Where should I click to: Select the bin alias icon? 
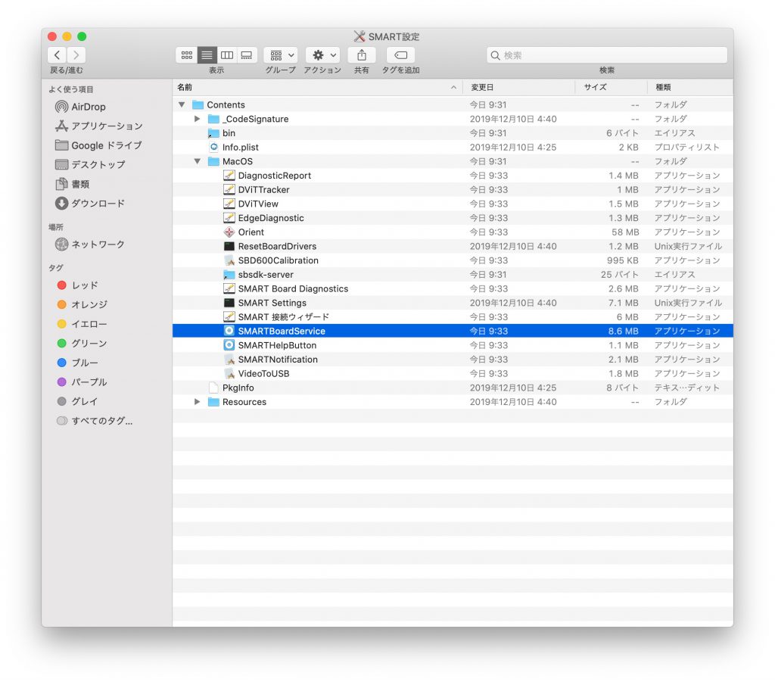pos(213,133)
